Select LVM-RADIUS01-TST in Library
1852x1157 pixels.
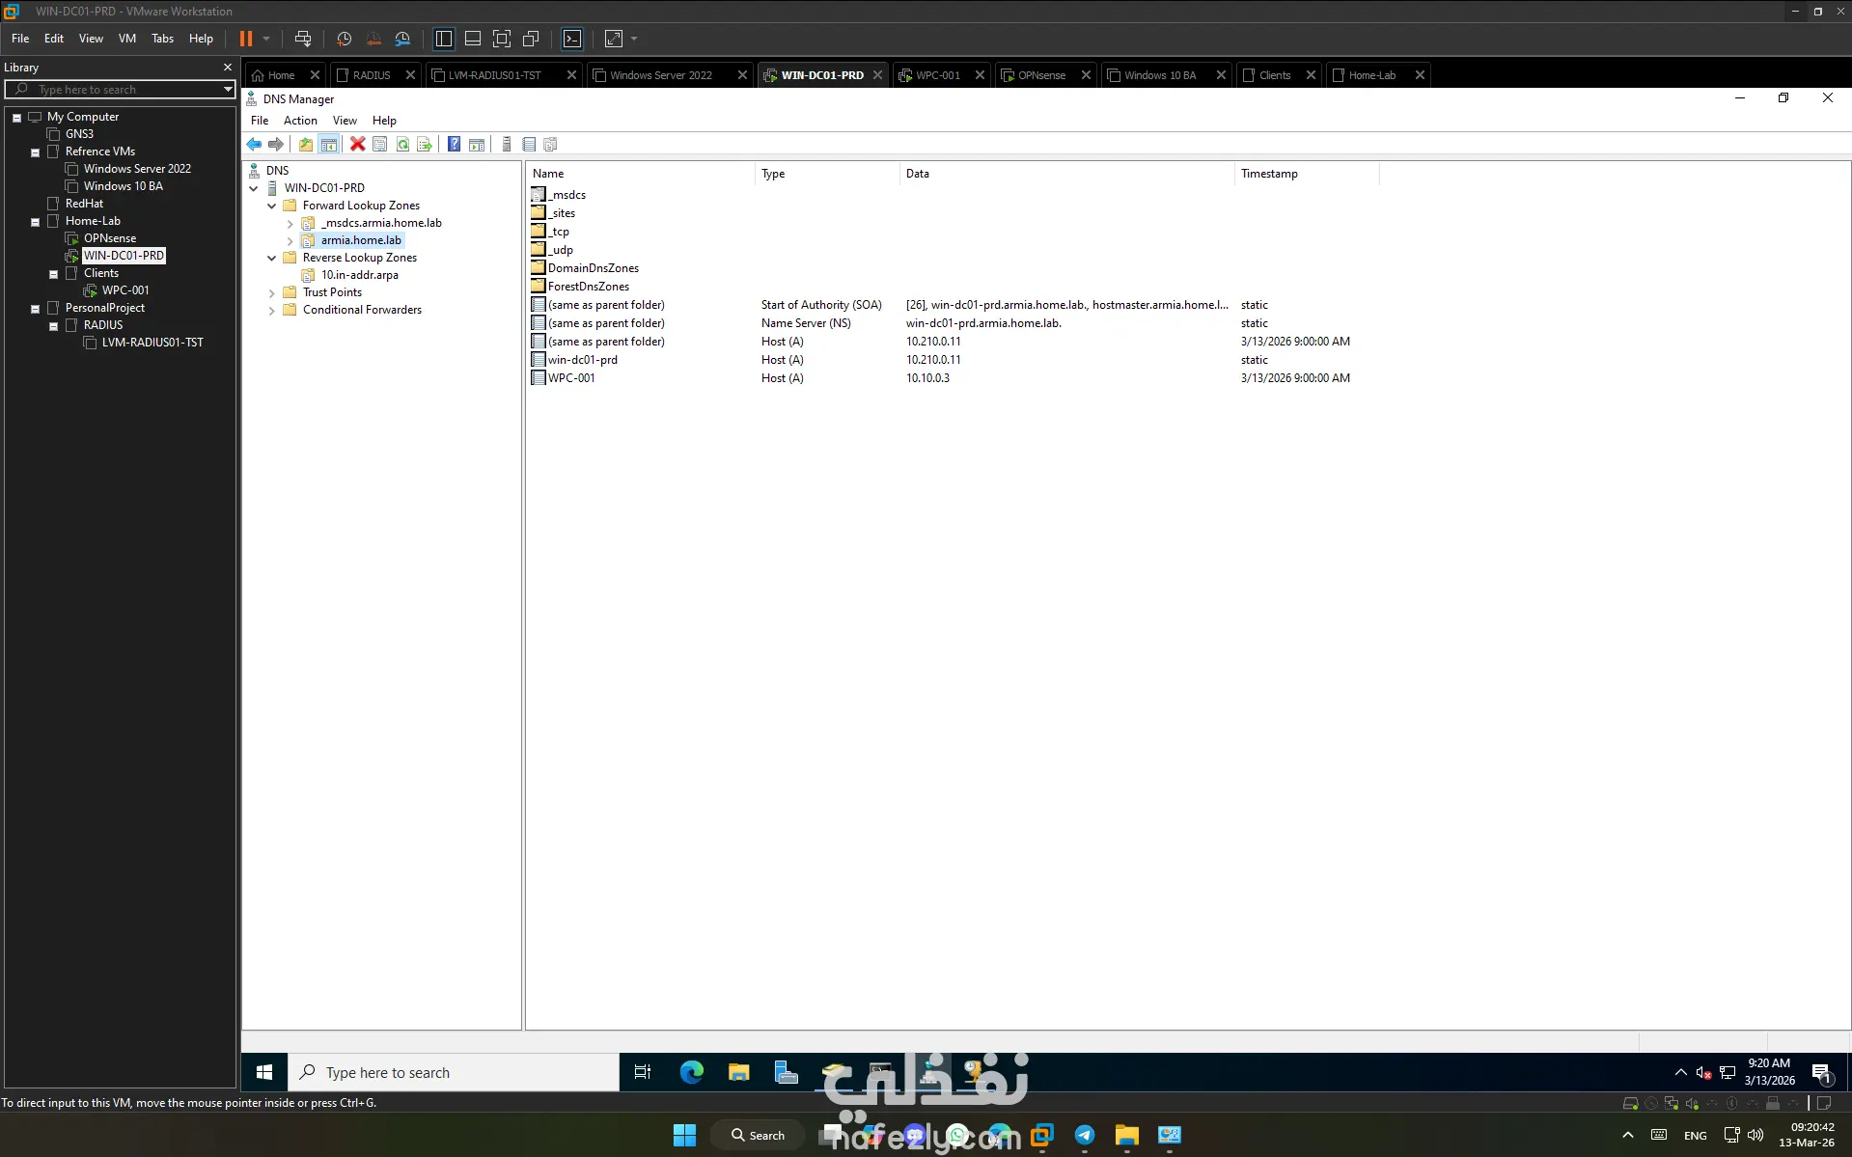152,343
